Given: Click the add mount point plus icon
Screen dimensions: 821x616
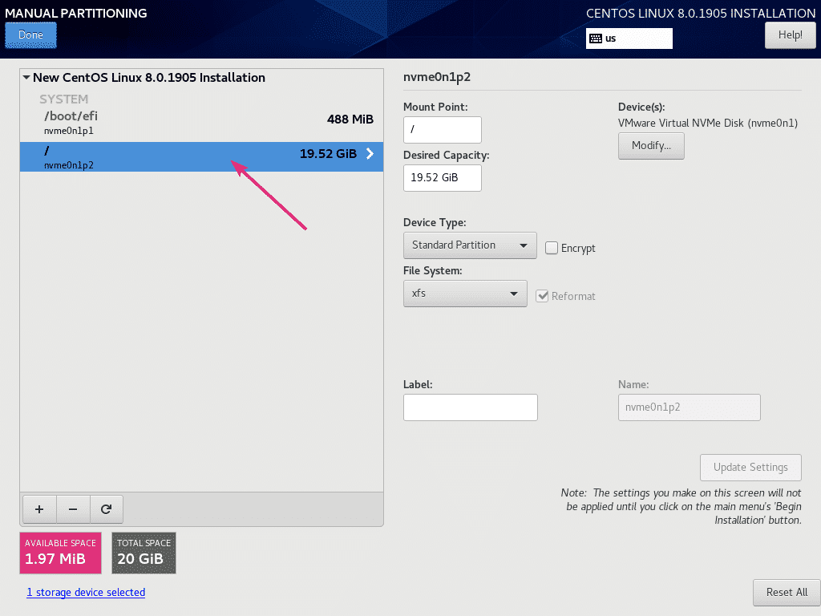Looking at the screenshot, I should coord(39,509).
